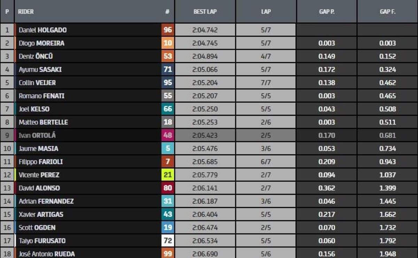This screenshot has width=418, height=258.
Task: Open Jaume MASIA's rider entry
Action: (x=38, y=149)
